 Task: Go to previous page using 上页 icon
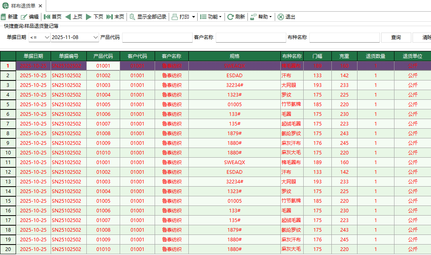74,17
